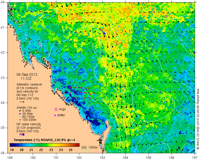Click the colorbar tick label 24
The image size is (200, 160).
[x=61, y=150]
